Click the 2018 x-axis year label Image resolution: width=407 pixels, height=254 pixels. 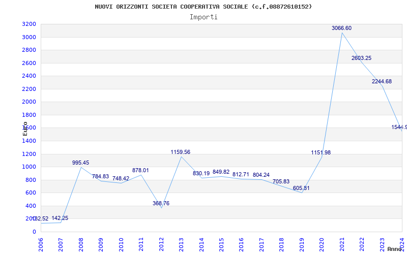point(282,244)
